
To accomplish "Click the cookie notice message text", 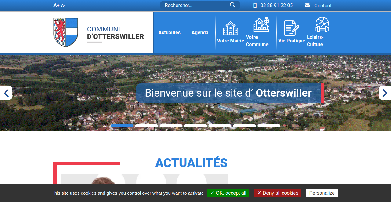I will click(x=128, y=193).
